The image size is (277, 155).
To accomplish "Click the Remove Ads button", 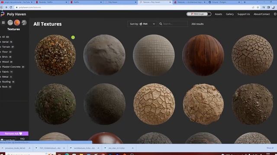I will coord(14,133).
